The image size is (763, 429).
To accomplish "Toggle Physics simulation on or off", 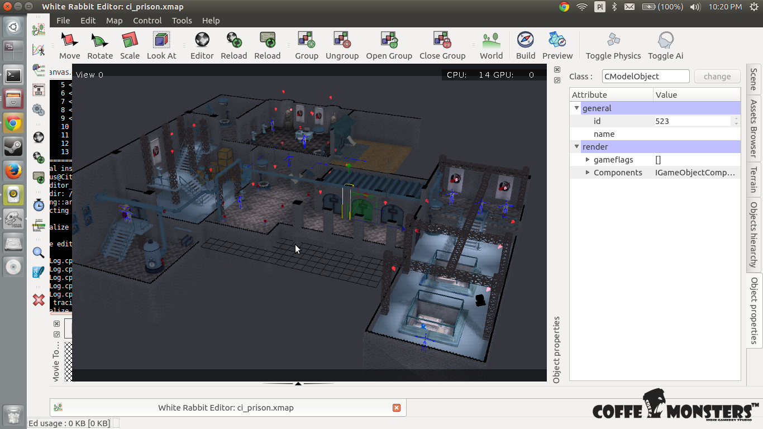I will [613, 46].
